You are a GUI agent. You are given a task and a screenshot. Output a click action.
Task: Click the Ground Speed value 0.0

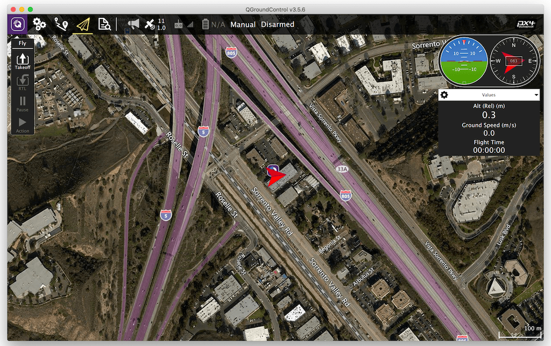[489, 133]
